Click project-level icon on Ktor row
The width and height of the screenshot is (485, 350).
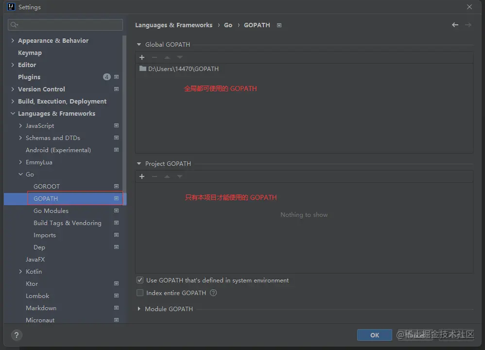[x=116, y=283]
